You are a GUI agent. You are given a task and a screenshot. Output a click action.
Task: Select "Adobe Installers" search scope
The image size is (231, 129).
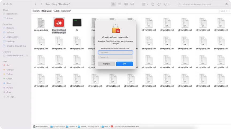pyautogui.click(x=62, y=11)
